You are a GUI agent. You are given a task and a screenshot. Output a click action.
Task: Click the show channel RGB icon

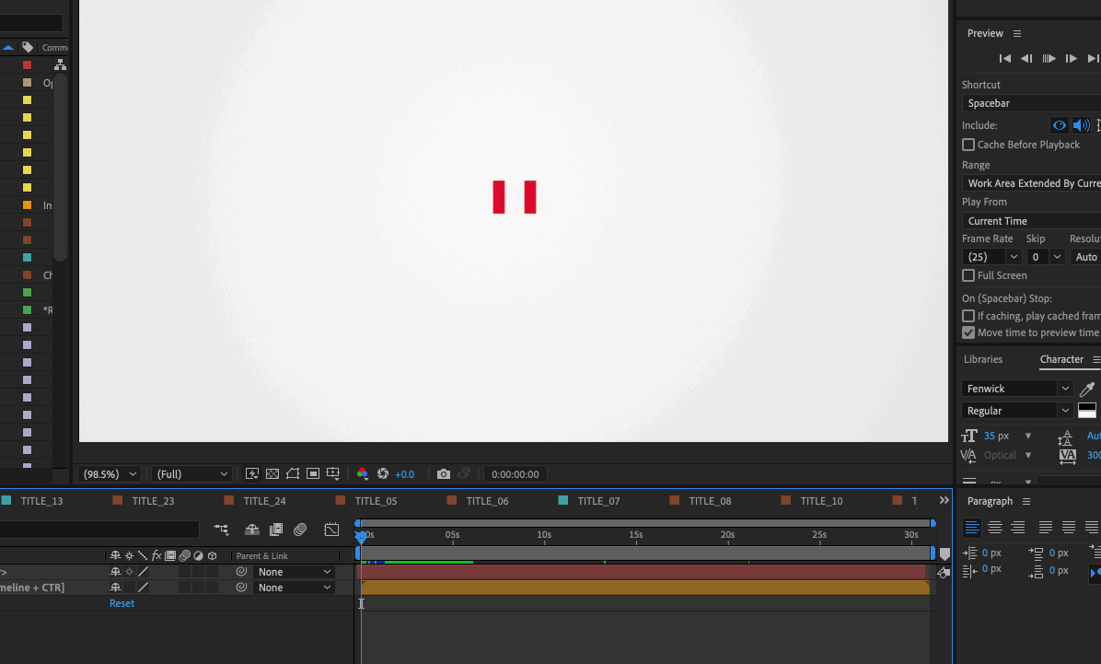363,474
